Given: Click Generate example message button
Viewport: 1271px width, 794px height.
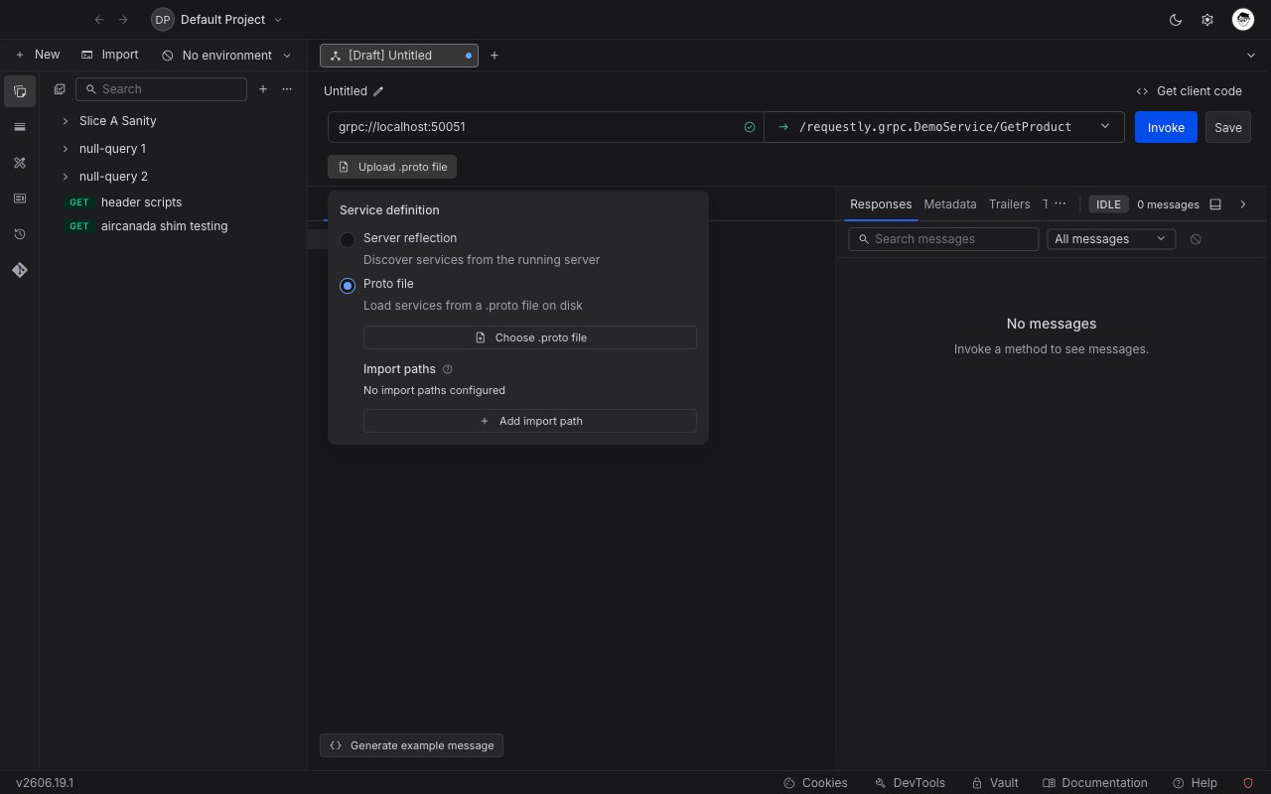Looking at the screenshot, I should [411, 745].
